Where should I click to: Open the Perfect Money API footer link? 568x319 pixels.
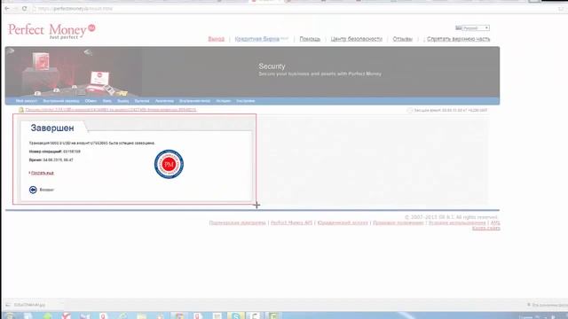click(292, 222)
